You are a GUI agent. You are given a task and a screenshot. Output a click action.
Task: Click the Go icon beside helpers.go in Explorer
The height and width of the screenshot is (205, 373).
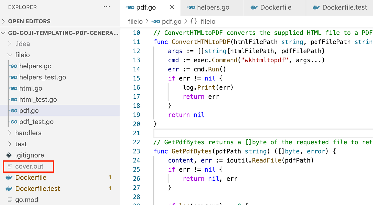14,66
